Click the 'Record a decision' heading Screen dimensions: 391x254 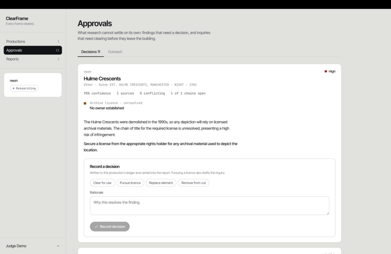(x=105, y=167)
